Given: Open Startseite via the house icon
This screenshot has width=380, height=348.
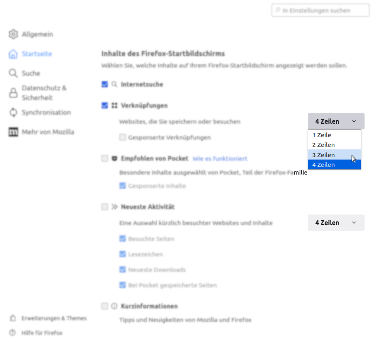Looking at the screenshot, I should click(13, 54).
